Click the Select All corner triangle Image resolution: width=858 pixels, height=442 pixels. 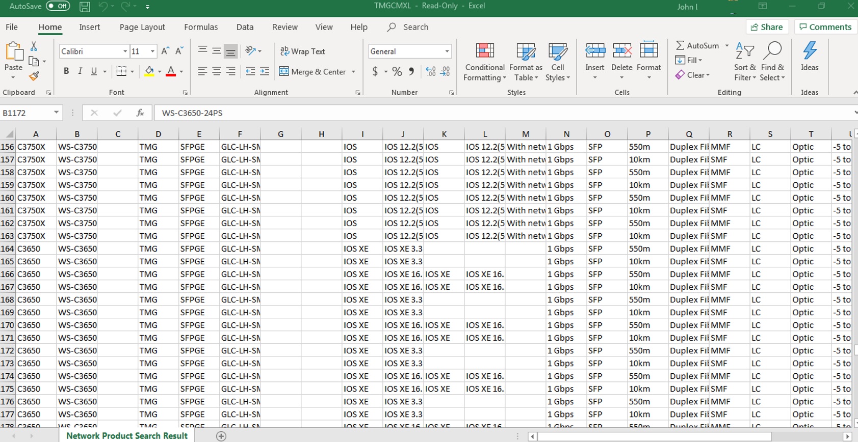click(x=9, y=134)
